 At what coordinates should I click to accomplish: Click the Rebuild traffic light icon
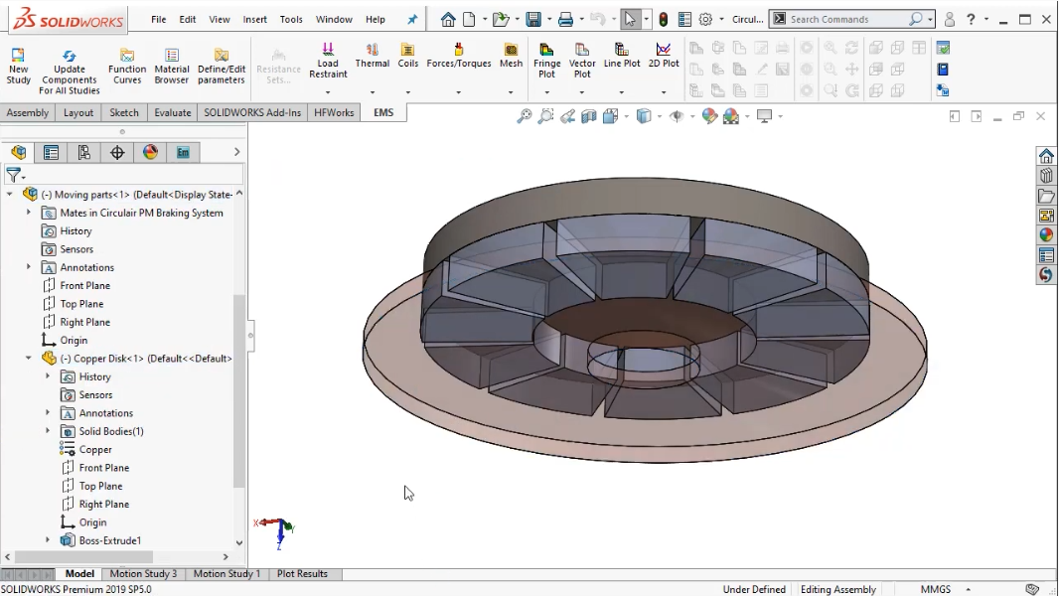[664, 20]
